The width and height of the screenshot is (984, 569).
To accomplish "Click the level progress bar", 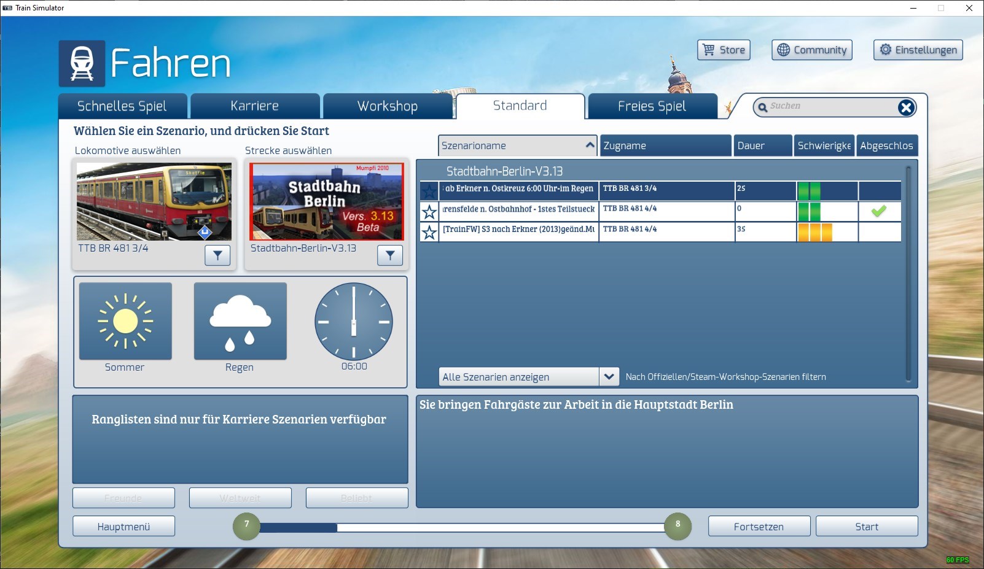I will click(x=462, y=527).
